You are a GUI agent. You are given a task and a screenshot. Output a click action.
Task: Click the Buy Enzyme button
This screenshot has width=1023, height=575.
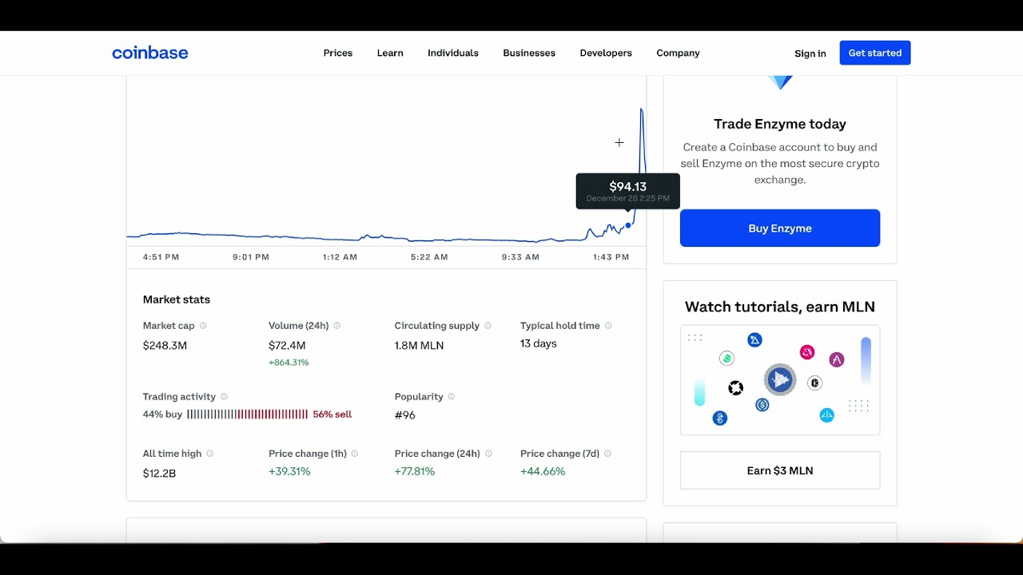780,228
